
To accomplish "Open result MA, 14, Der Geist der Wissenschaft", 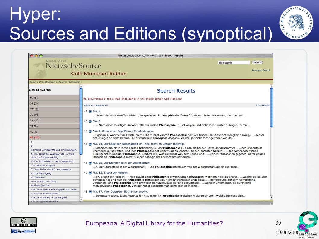I will pyautogui.click(x=139, y=144).
